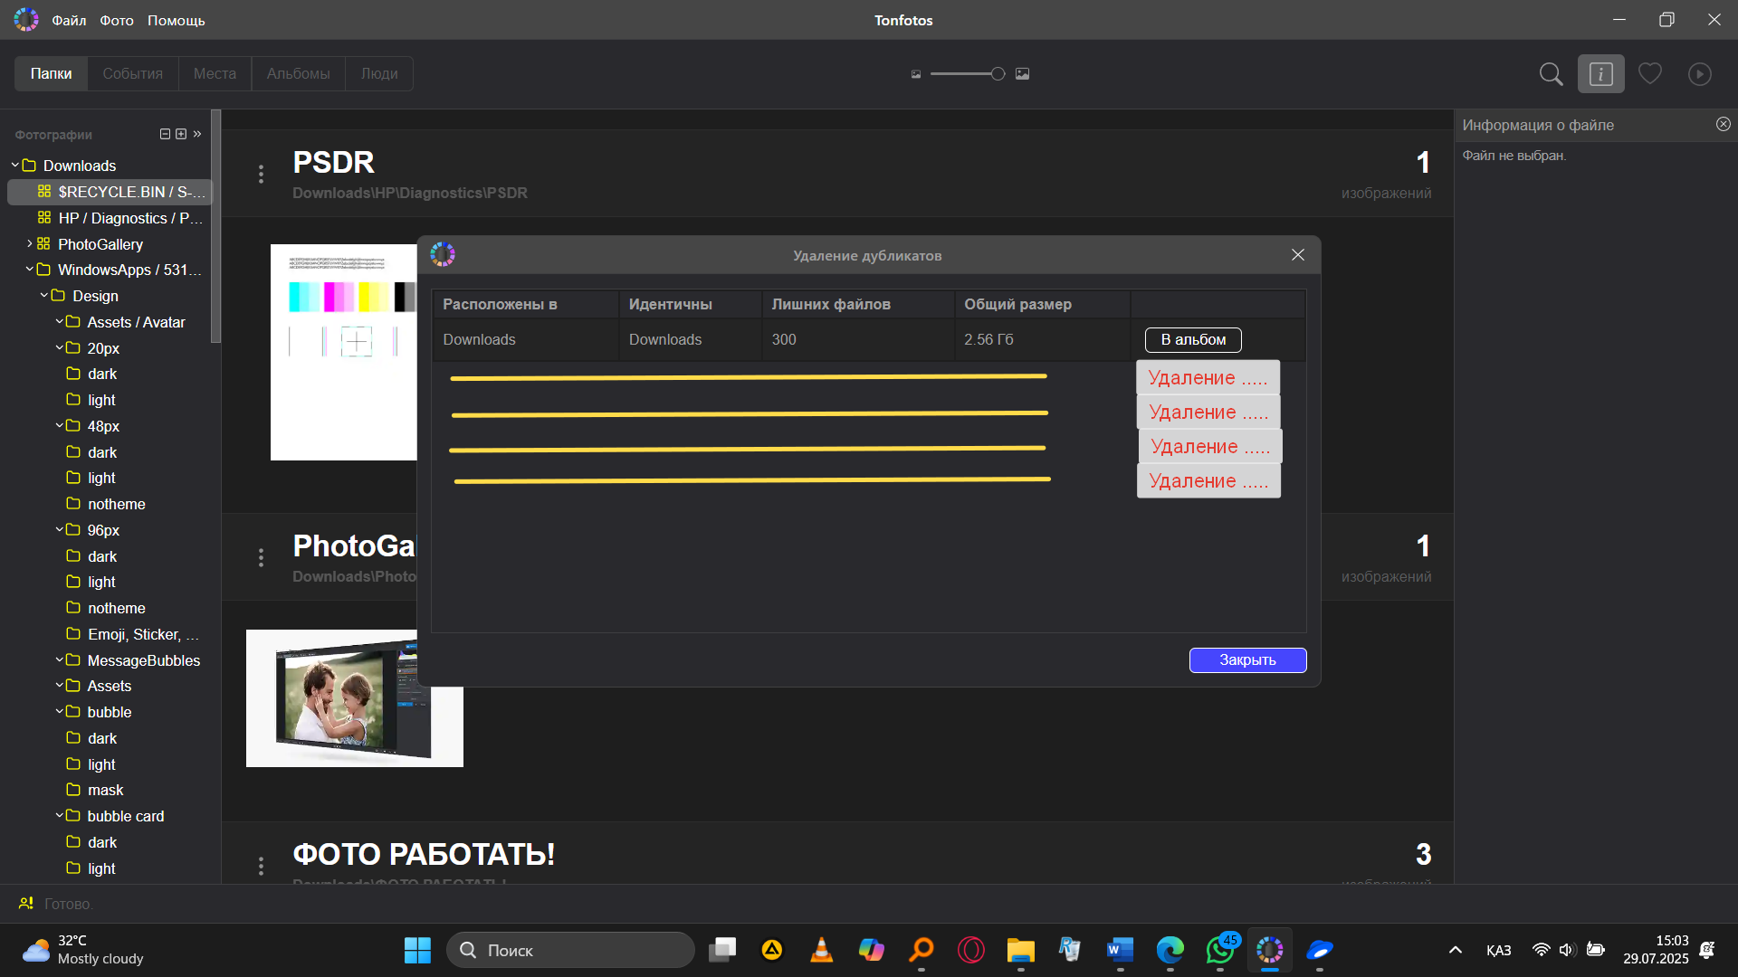
Task: Collapse the WindowsApps / 531… folder
Action: click(x=29, y=269)
